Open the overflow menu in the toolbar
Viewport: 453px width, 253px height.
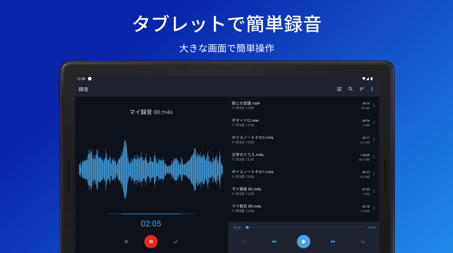[x=371, y=89]
